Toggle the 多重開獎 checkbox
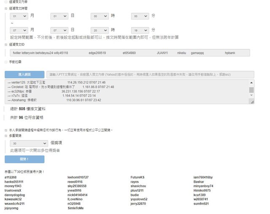Screen dimensions: 270x214 point(5,136)
